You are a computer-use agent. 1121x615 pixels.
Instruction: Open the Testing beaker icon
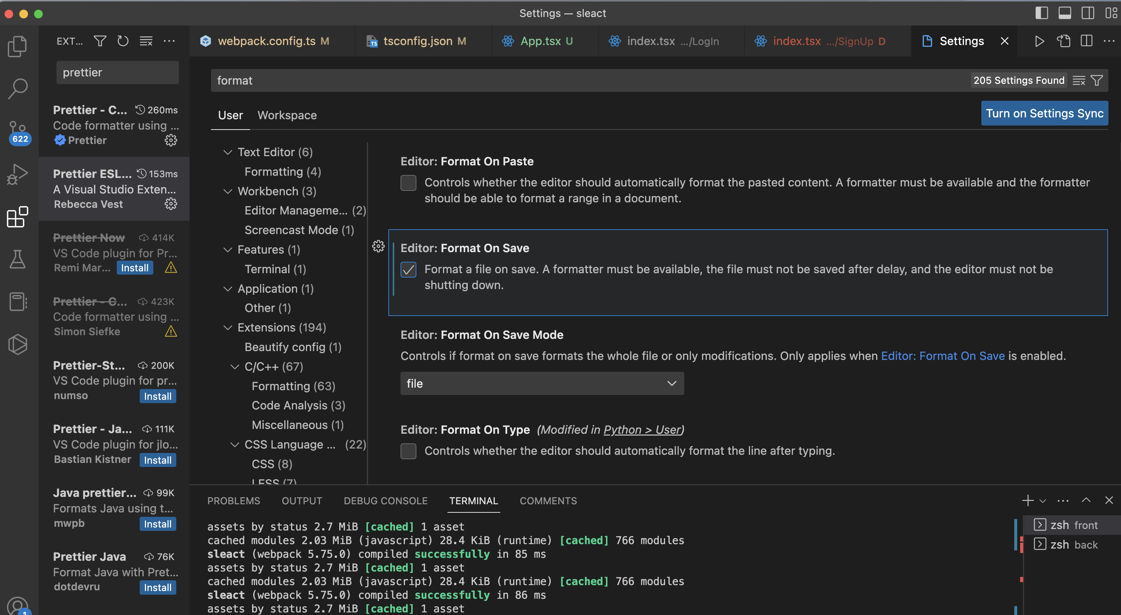point(17,259)
